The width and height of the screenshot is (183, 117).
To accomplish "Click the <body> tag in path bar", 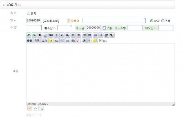I will pyautogui.click(x=43, y=104).
